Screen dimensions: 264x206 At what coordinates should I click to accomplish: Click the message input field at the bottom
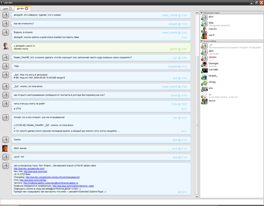click(132, 202)
